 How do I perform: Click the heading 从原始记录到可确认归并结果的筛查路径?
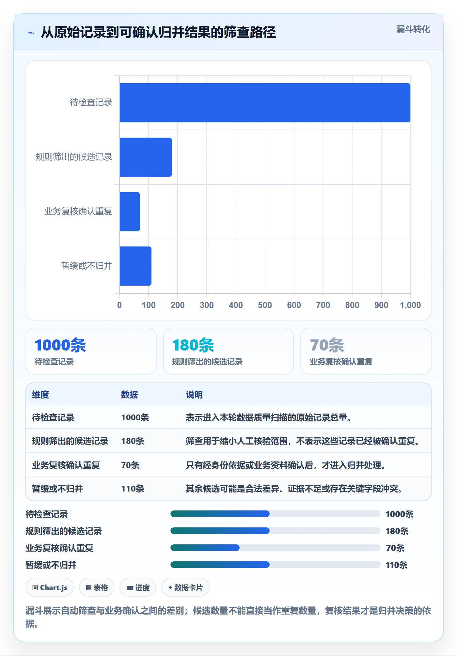[158, 32]
